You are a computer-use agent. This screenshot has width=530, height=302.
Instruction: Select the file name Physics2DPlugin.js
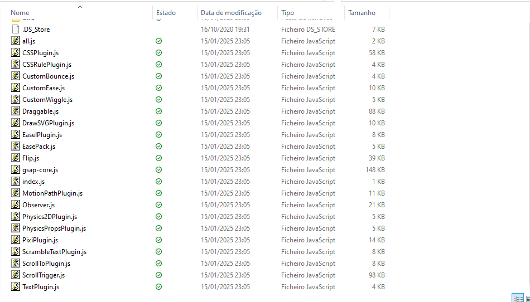[x=50, y=217]
